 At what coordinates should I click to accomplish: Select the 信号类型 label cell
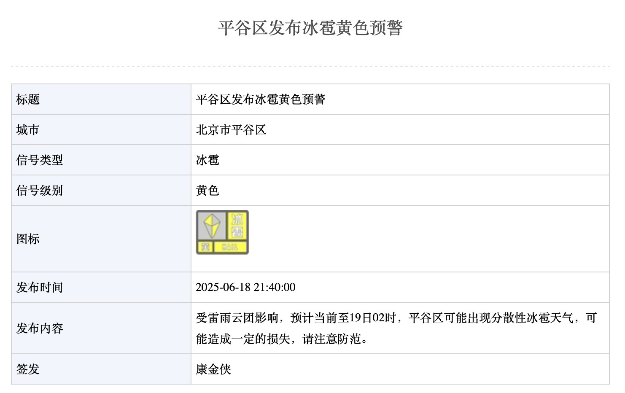(101, 160)
